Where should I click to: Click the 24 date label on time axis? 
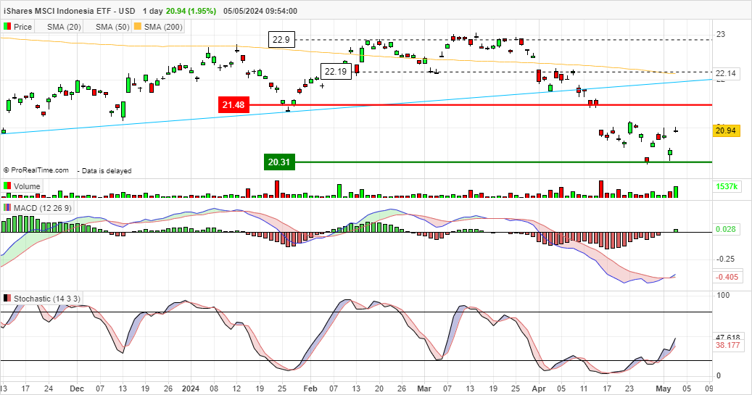[x=49, y=388]
